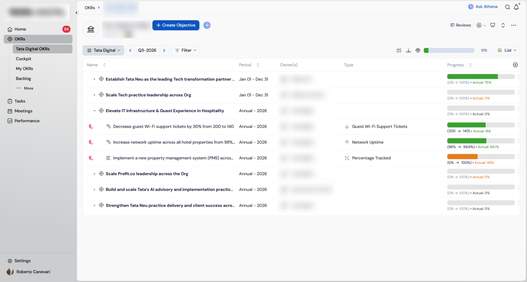This screenshot has width=527, height=282.
Task: Click the red pin icon on PMS row
Action: (91, 158)
